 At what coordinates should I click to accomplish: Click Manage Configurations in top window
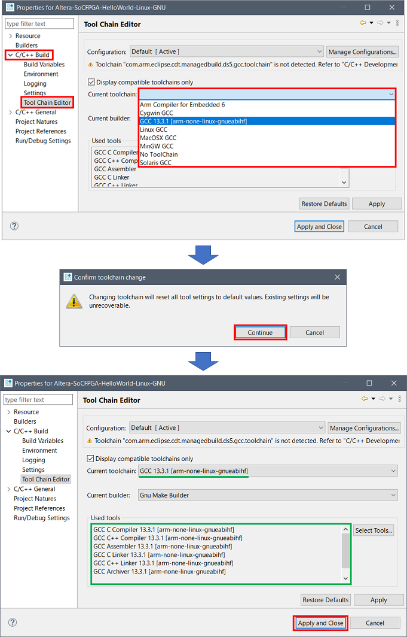click(x=362, y=52)
